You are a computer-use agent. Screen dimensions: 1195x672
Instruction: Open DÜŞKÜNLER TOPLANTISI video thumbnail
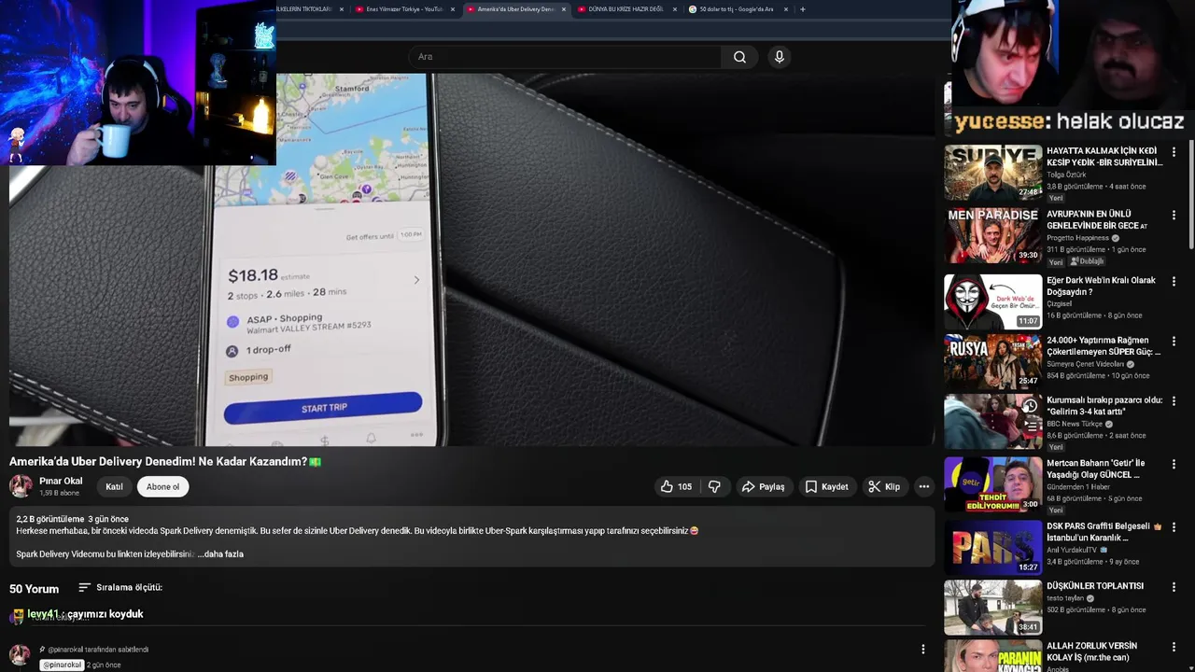(992, 608)
